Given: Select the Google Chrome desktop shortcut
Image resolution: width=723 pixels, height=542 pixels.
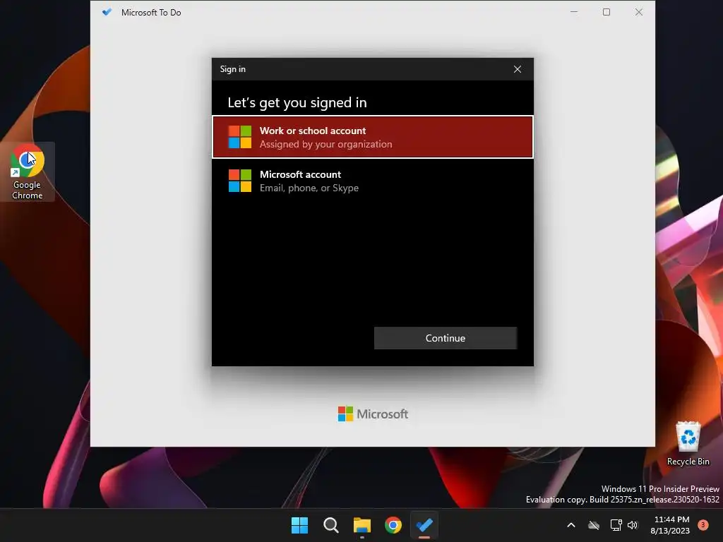Looking at the screenshot, I should coord(28,171).
